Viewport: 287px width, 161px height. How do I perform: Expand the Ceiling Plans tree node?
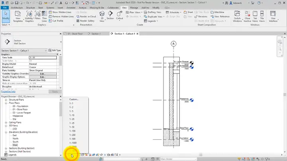[6, 123]
